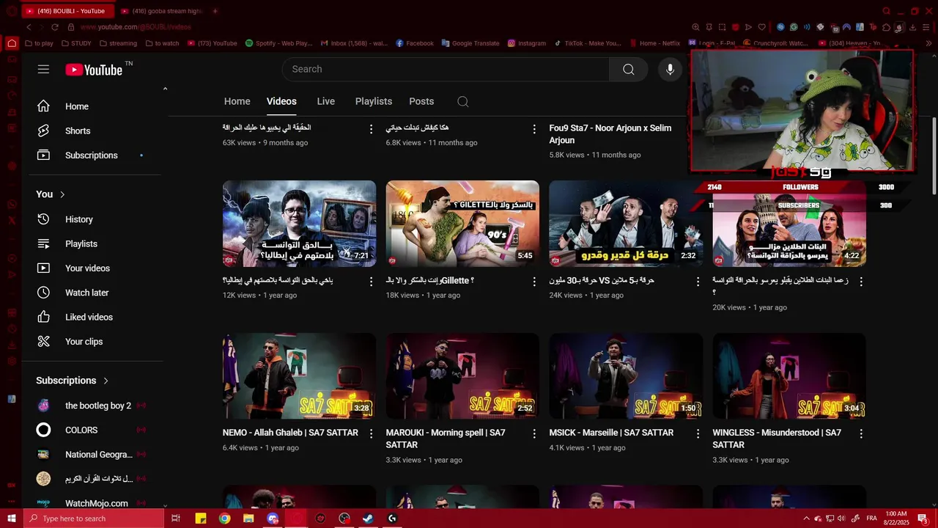
Task: Open the Facebook bookmark
Action: tap(415, 43)
